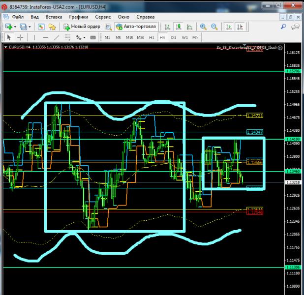Select the Fibonacci retracement tool
This screenshot has height=295, width=304.
tap(67, 37)
